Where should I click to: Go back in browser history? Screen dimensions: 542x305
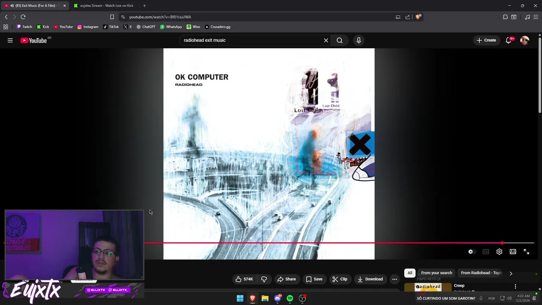[x=6, y=17]
